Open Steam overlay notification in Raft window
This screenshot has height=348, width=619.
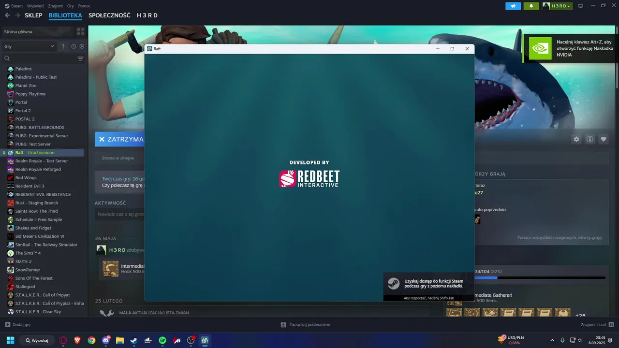428,287
